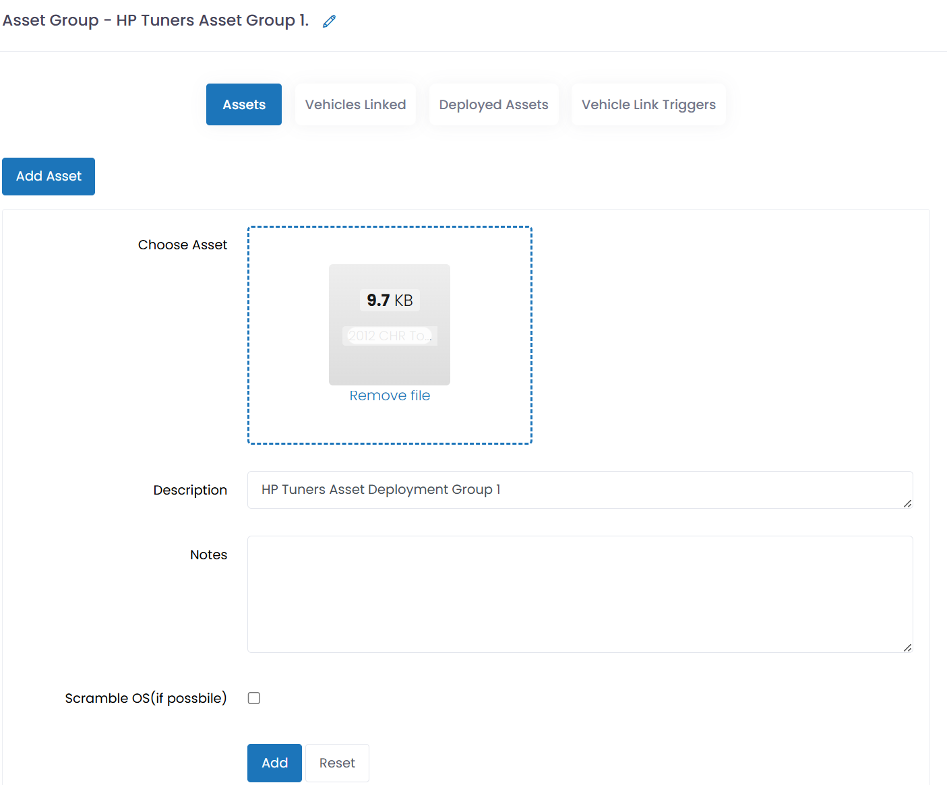The height and width of the screenshot is (785, 947).
Task: Click the Description field resize handle
Action: point(908,503)
